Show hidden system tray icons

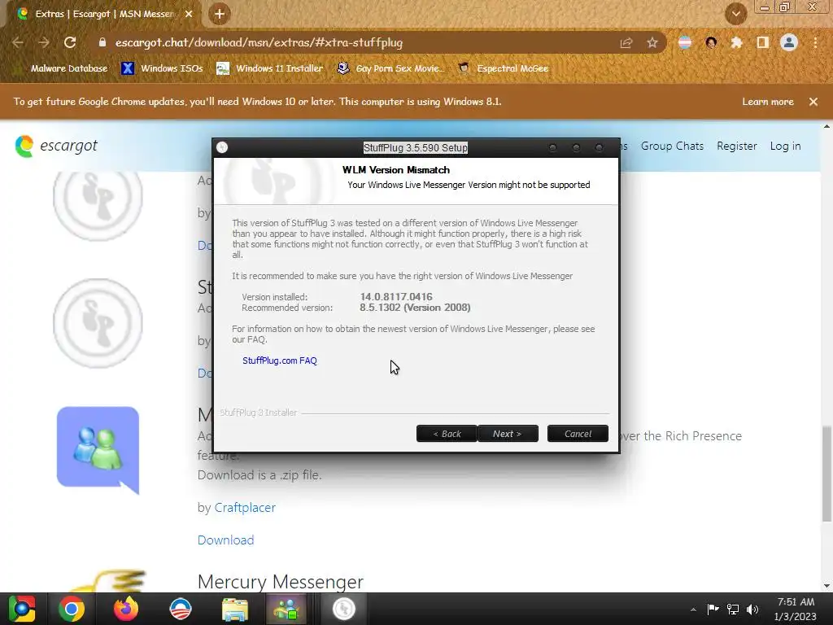click(693, 610)
